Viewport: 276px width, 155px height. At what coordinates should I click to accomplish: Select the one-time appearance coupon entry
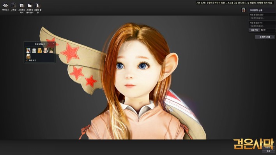click(262, 24)
